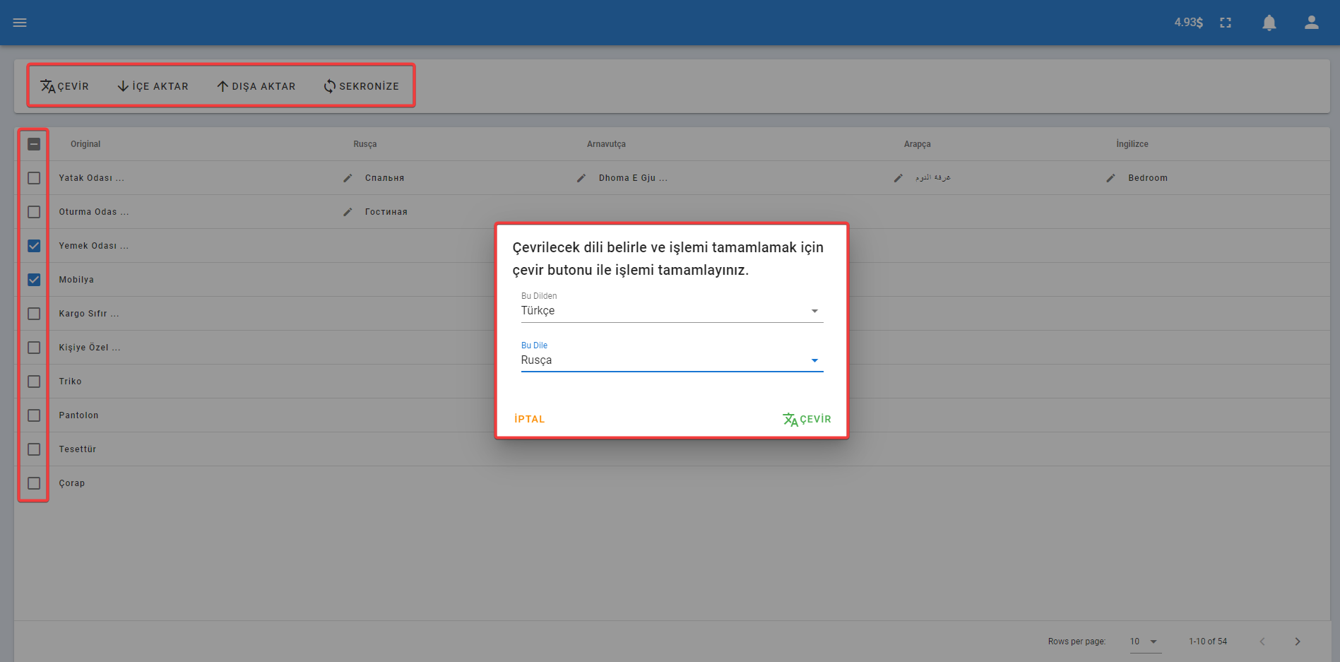Toggle the select-all header checkbox
This screenshot has width=1340, height=662.
pos(34,144)
